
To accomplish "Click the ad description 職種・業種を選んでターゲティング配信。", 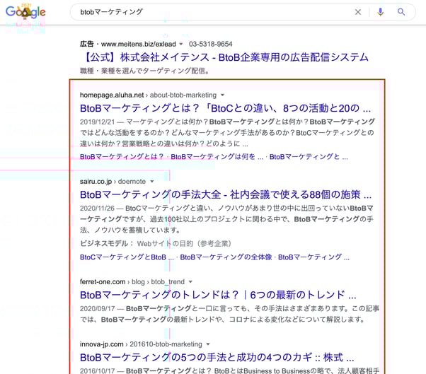I will [145, 71].
